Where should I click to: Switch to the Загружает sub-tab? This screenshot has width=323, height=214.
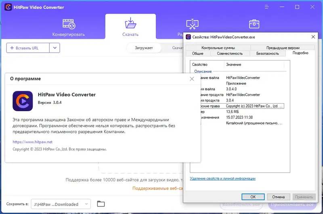144,48
